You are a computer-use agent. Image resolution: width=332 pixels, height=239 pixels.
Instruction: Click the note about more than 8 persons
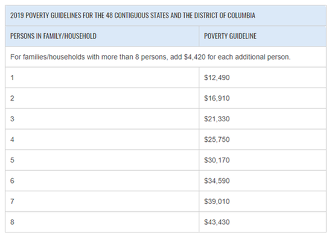[x=150, y=57]
